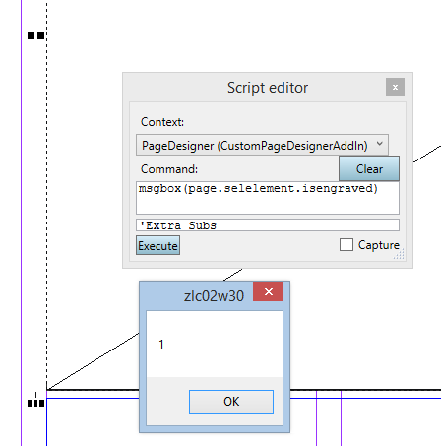
Task: Click the result value 1 in the message box
Action: pyautogui.click(x=161, y=344)
